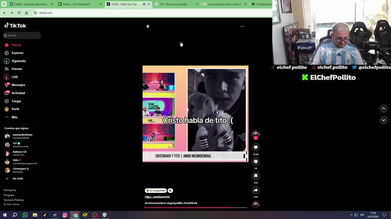Open WhatsApp from taskbar
Image resolution: width=391 pixels, height=219 pixels.
click(25, 215)
